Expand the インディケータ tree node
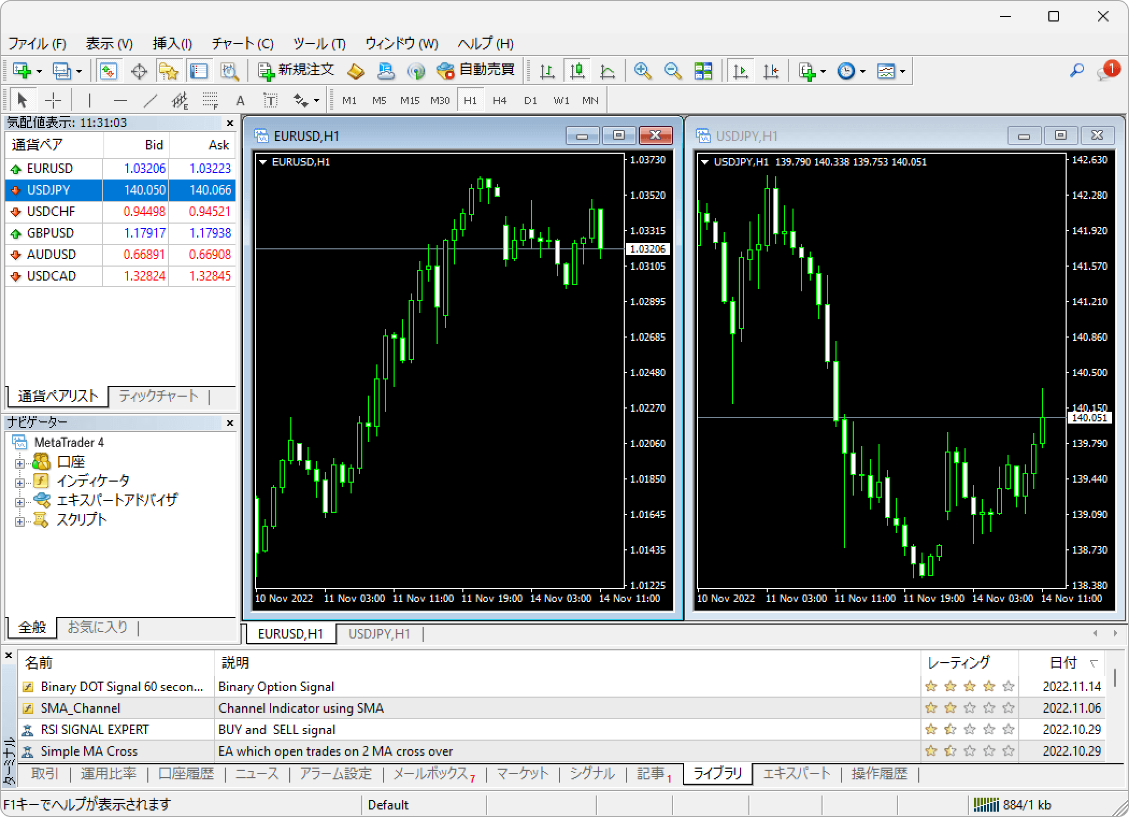 (x=19, y=482)
